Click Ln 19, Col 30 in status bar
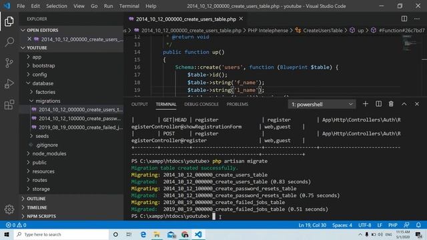 (x=312, y=225)
